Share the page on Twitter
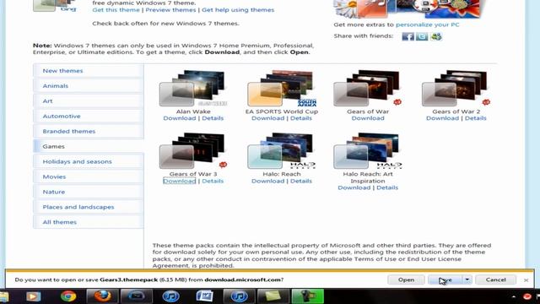 (x=422, y=36)
